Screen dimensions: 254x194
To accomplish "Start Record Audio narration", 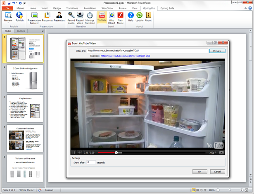I will 71,18.
